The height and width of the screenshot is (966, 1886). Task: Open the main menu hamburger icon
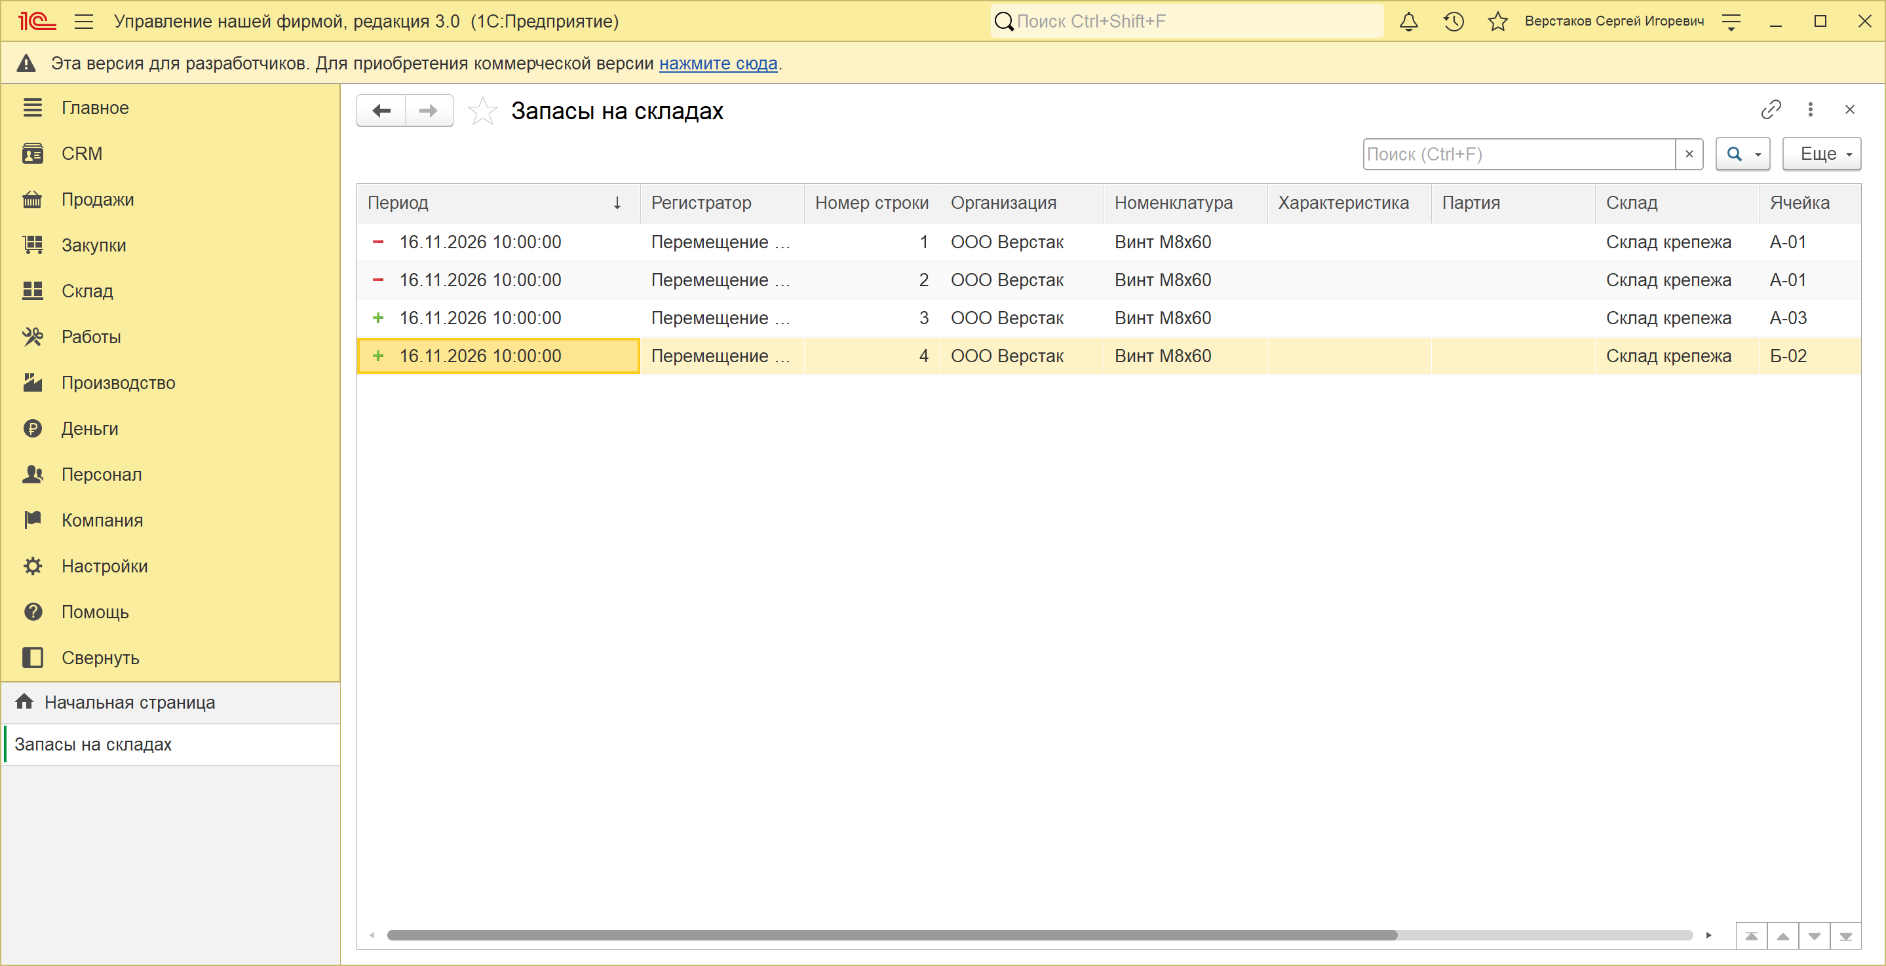(x=84, y=21)
